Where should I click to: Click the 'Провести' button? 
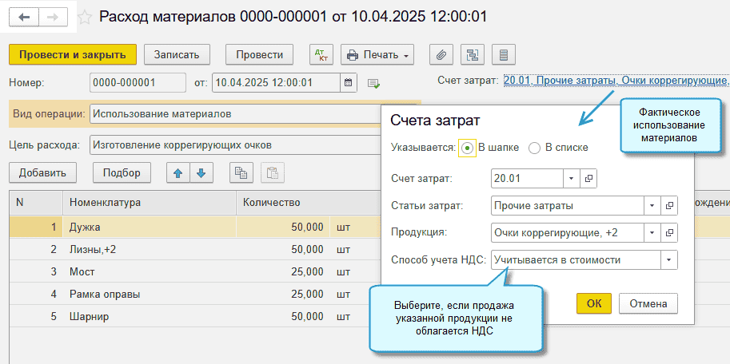point(259,54)
